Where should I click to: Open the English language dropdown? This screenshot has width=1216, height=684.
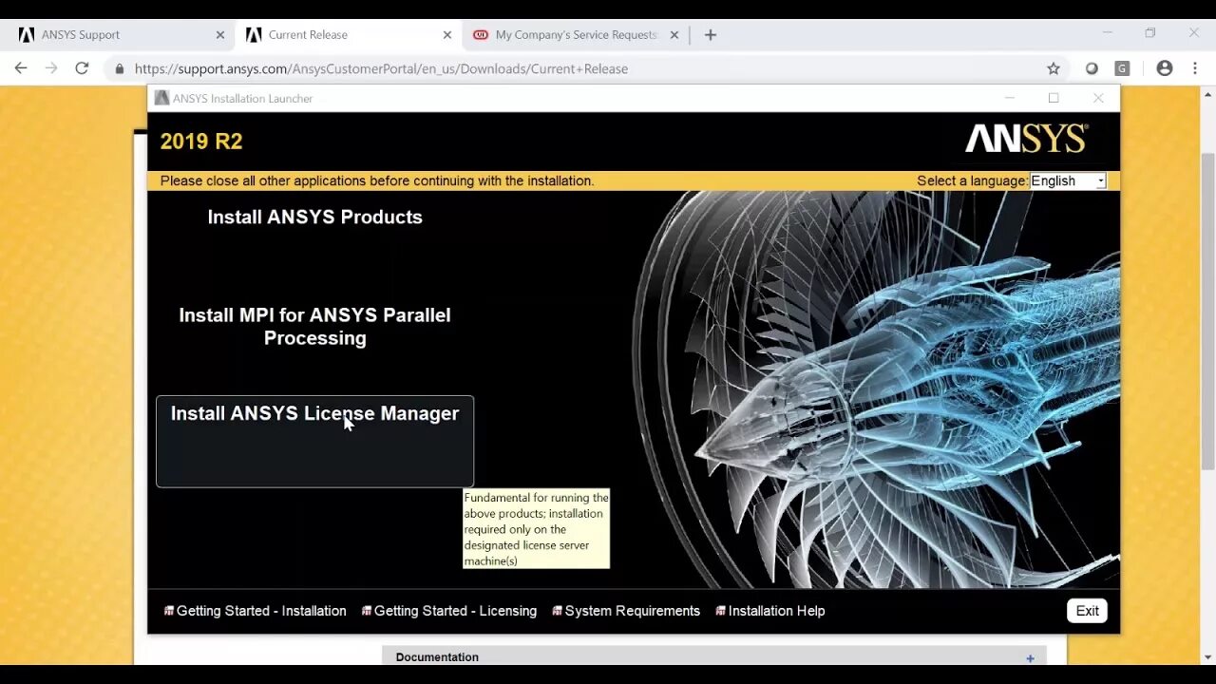pyautogui.click(x=1068, y=180)
